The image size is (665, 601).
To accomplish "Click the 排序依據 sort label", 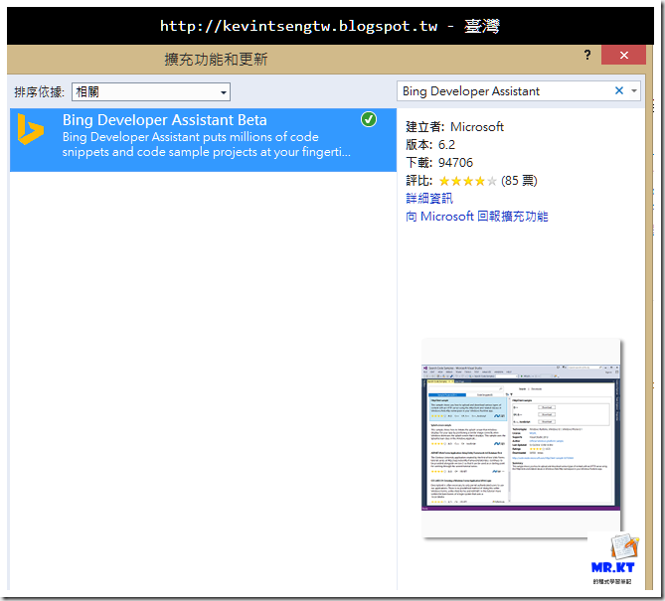I will click(39, 92).
